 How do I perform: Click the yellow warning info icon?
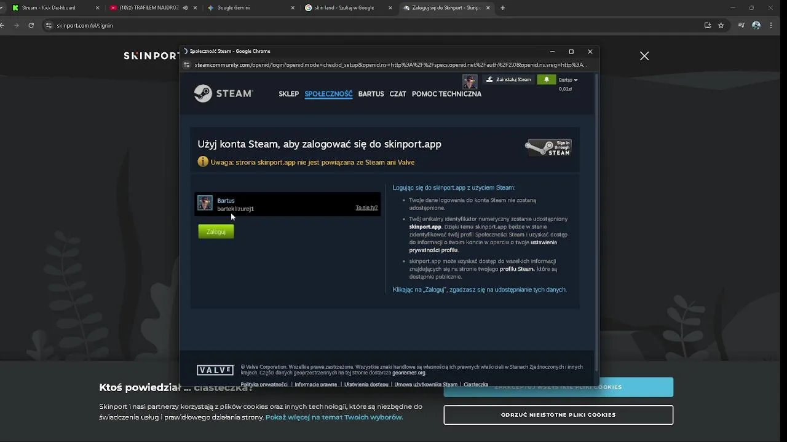pos(203,162)
